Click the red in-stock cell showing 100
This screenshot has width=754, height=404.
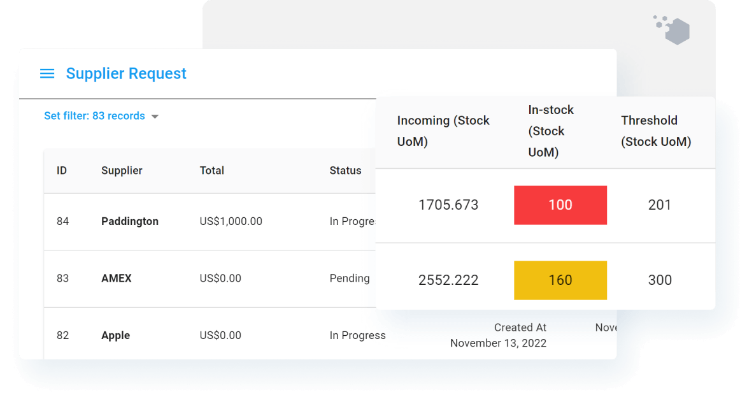click(560, 205)
